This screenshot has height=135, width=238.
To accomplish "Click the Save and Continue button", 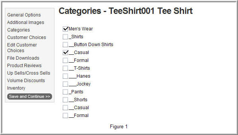I will [x=30, y=96].
